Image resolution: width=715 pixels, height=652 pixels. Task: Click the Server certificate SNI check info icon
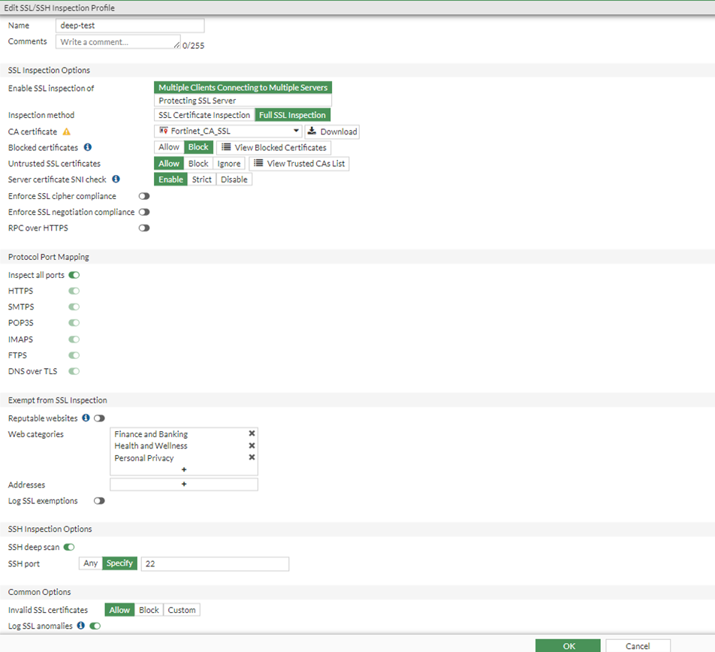tap(116, 180)
